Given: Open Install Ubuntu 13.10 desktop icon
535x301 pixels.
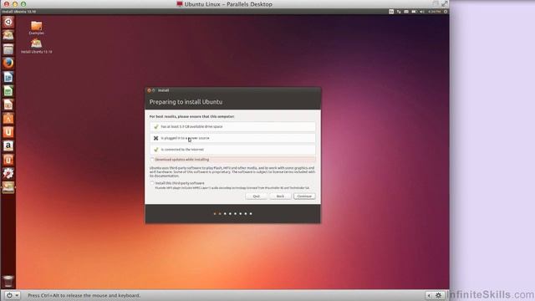Looking at the screenshot, I should (x=37, y=46).
